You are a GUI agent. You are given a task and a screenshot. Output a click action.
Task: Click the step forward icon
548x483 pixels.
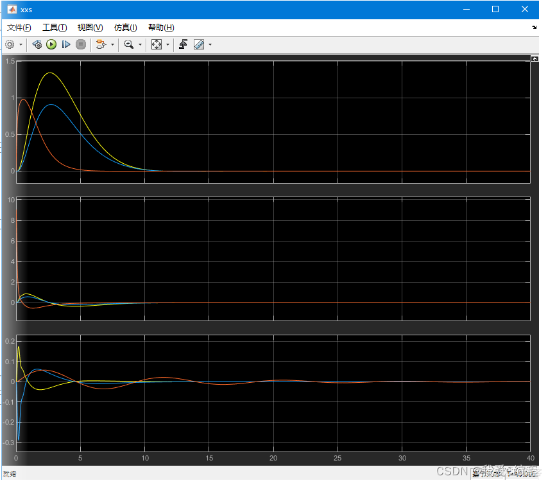(x=65, y=44)
